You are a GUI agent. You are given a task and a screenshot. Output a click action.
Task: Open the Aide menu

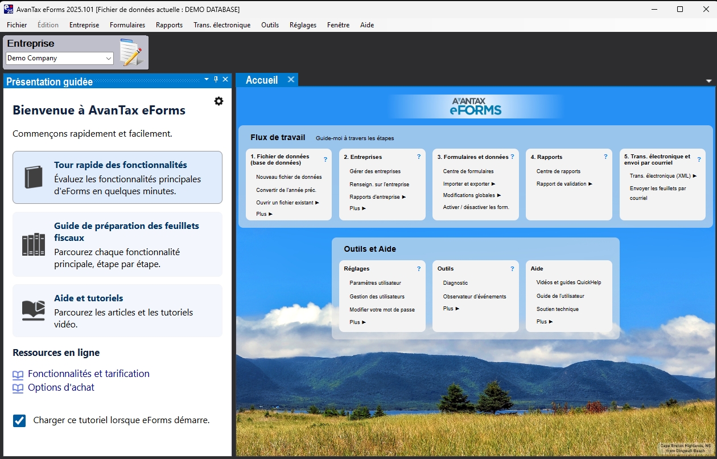pos(367,25)
